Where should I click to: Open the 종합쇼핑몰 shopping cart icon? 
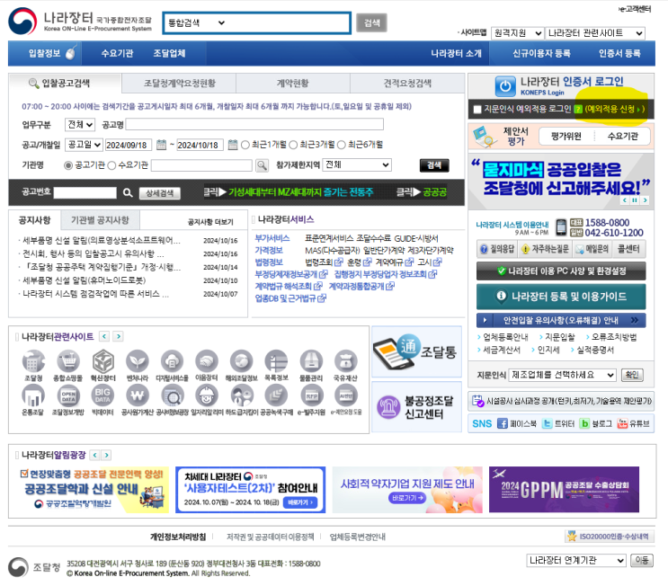pos(68,361)
